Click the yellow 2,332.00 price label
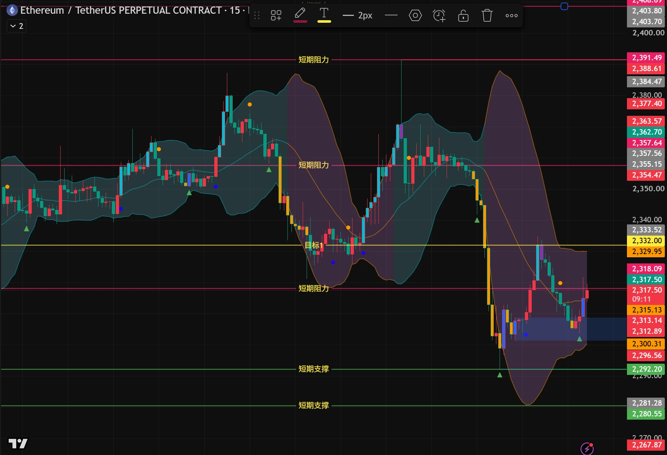Viewport: 667px width, 455px height. [x=646, y=241]
